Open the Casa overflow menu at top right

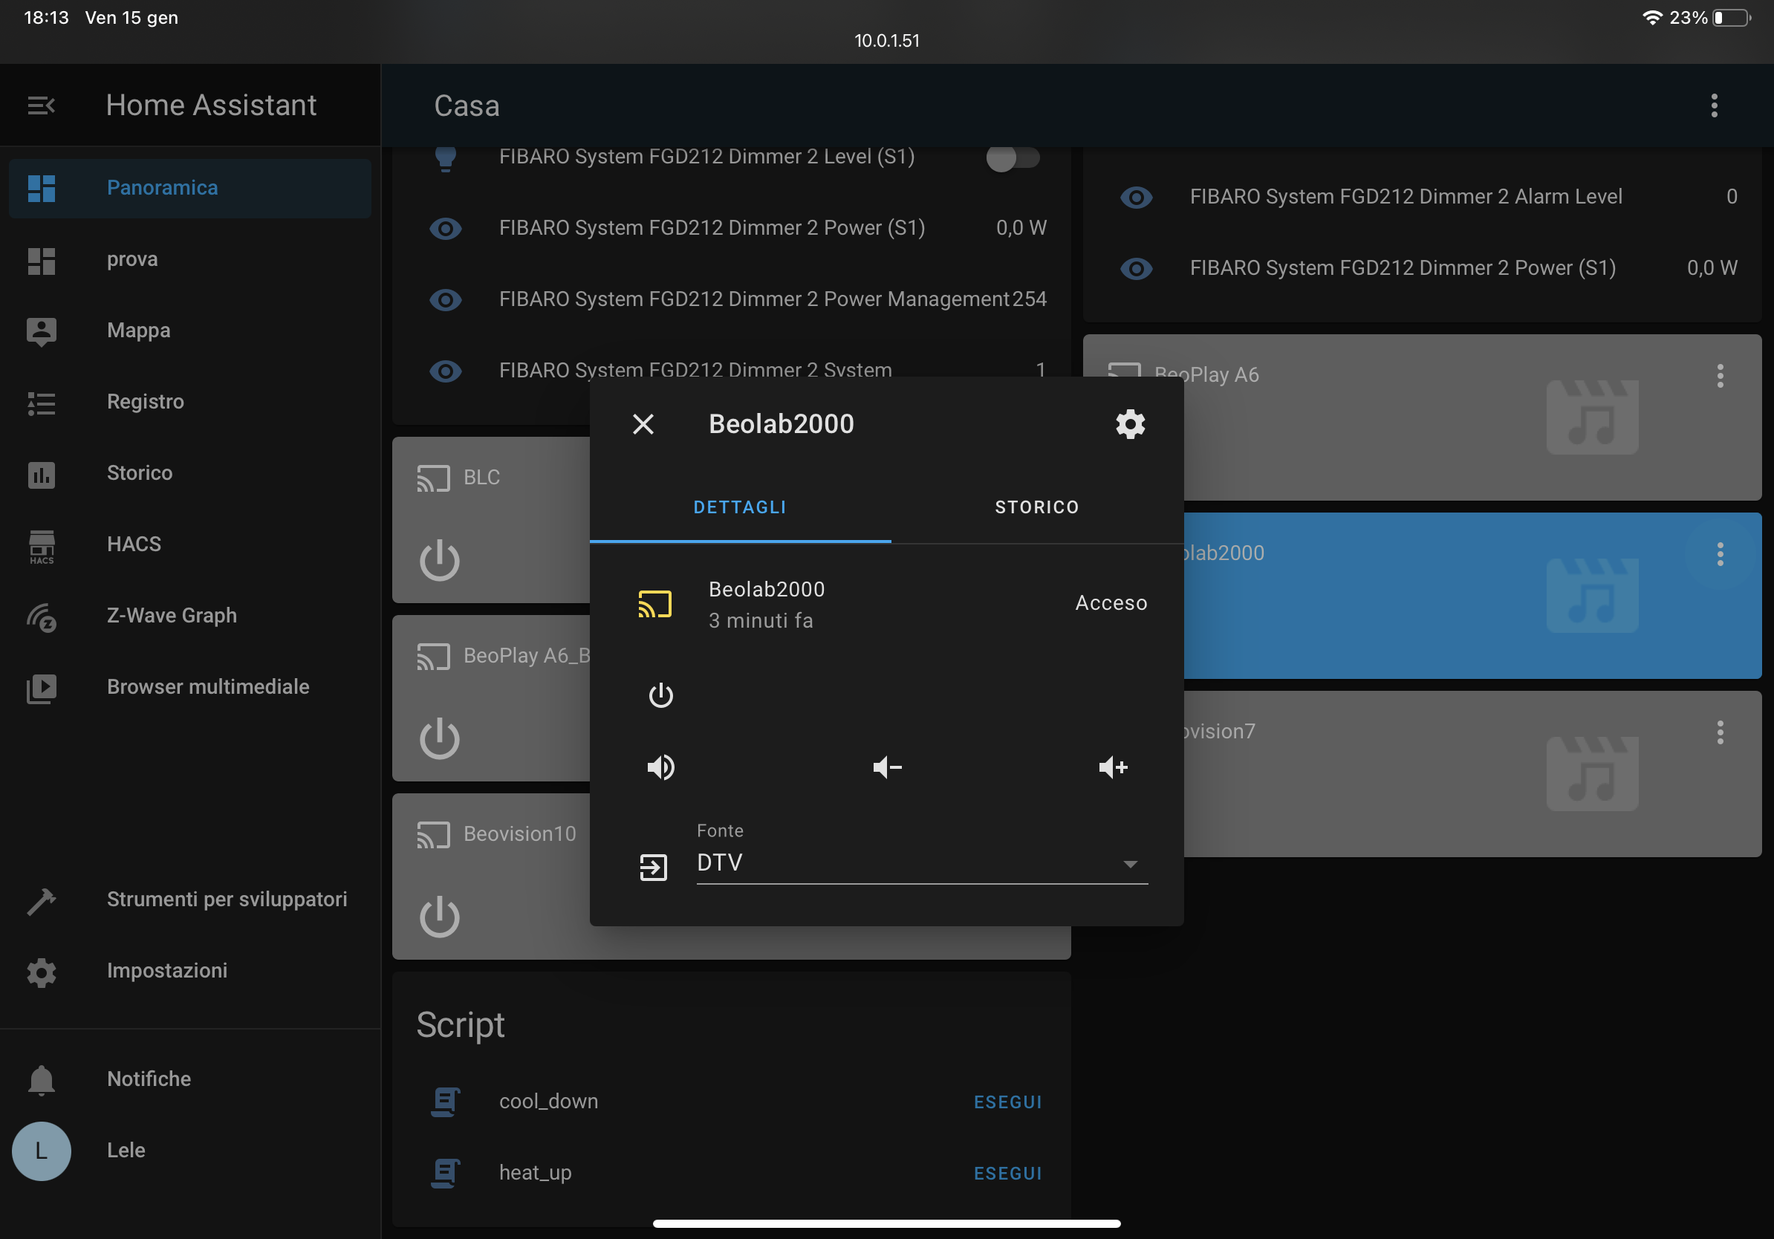click(x=1714, y=105)
